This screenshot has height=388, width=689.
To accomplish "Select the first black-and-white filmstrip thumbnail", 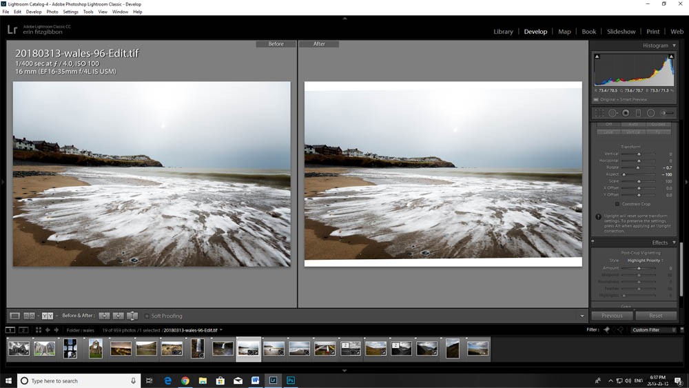I will click(19, 349).
